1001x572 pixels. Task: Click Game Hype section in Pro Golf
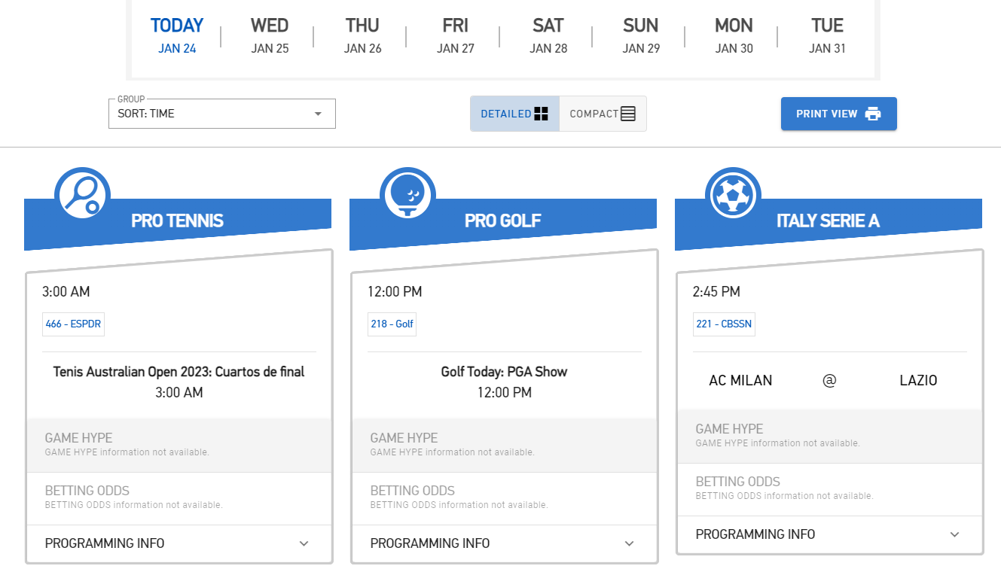504,445
